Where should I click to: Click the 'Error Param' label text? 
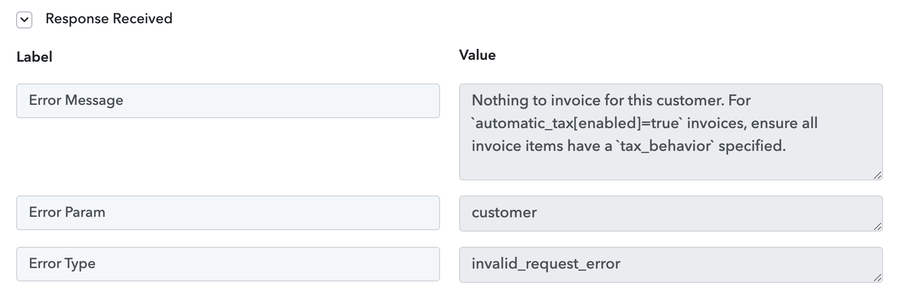[67, 212]
